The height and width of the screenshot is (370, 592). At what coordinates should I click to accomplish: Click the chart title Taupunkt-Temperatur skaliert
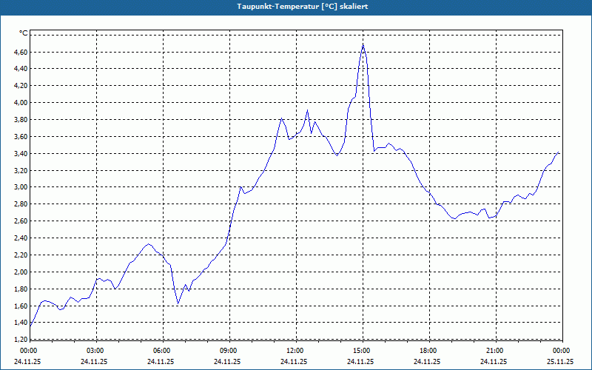[x=303, y=7]
